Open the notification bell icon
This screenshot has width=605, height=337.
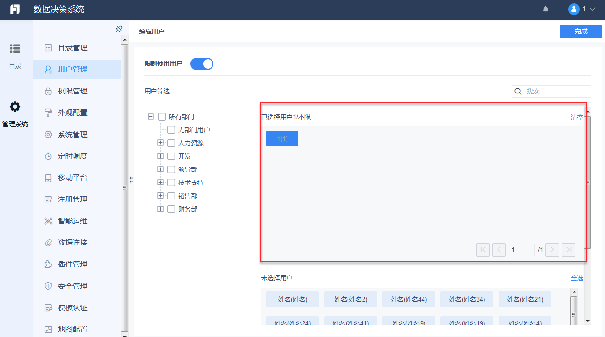point(546,9)
